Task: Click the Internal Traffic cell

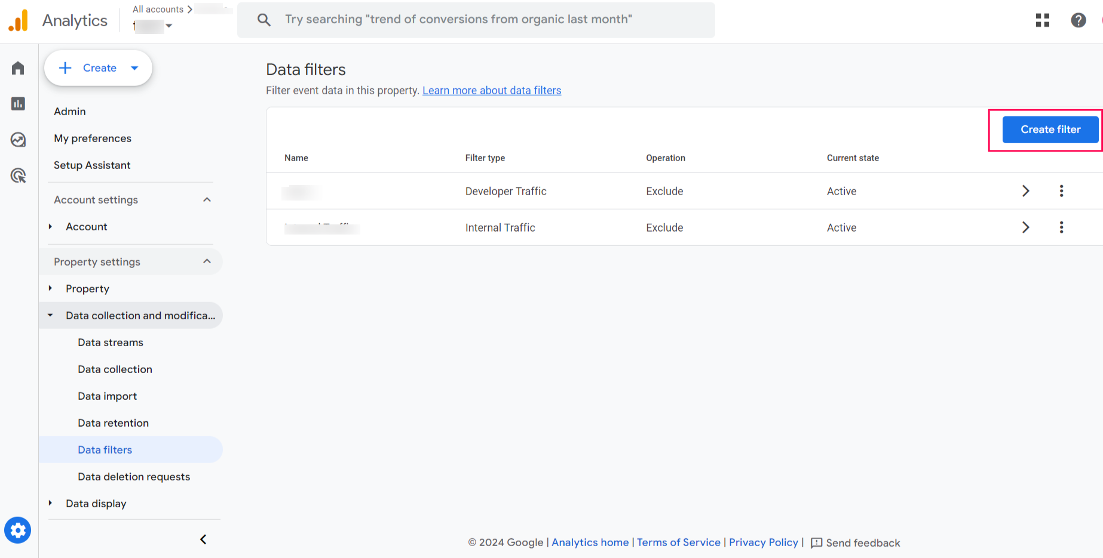Action: click(x=500, y=228)
